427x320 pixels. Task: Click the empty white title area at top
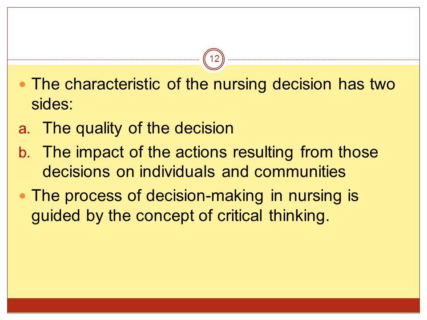[x=213, y=27]
